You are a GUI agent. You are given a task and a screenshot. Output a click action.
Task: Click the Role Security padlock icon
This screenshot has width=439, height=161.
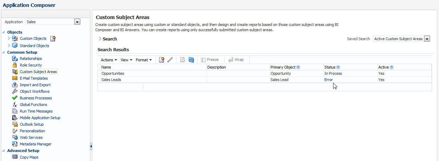(15, 65)
